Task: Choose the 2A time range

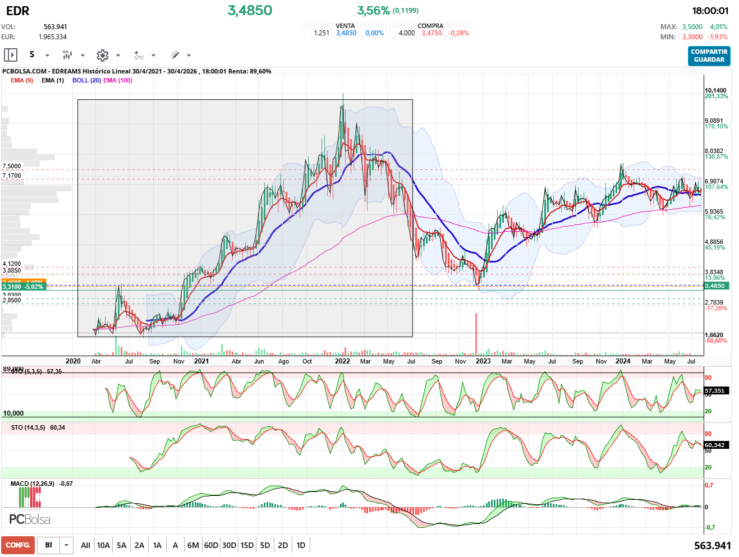Action: (x=140, y=545)
